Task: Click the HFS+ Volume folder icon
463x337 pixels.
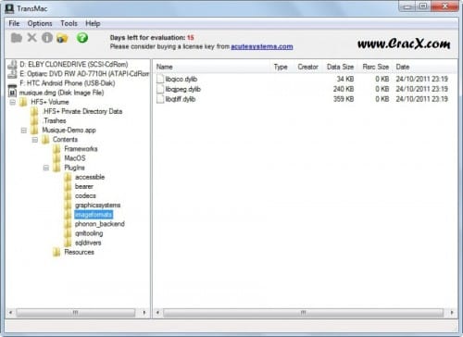Action: tap(23, 102)
